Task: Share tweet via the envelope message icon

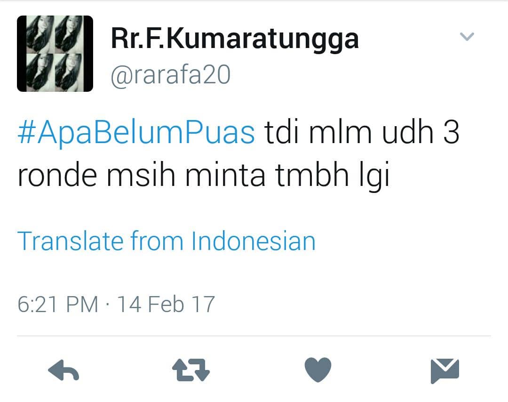Action: 445,370
